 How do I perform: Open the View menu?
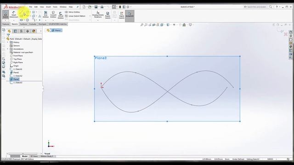42,7
